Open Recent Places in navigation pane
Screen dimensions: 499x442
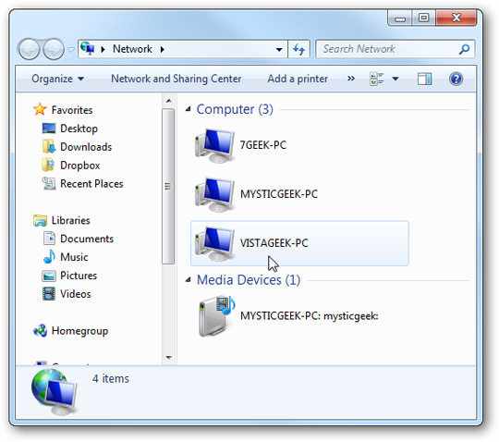[91, 184]
